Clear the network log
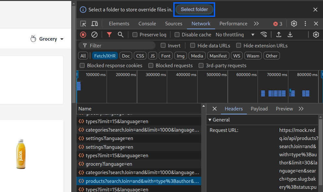The width and height of the screenshot is (323, 192). tap(94, 34)
